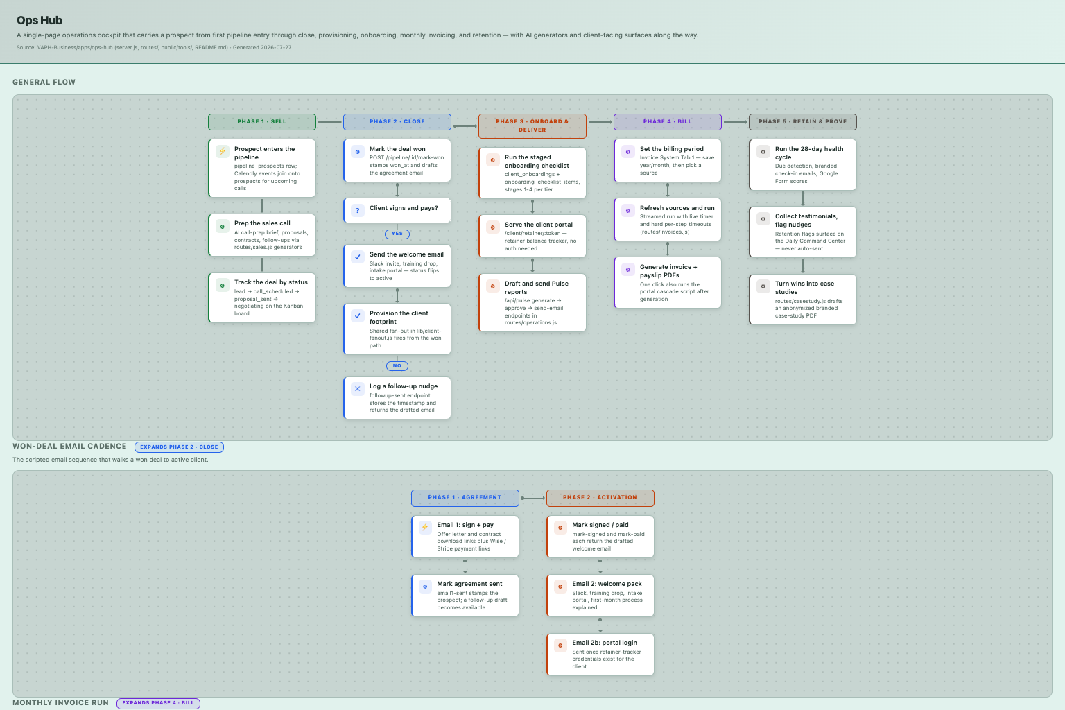The height and width of the screenshot is (710, 1065).
Task: Click the lightning icon on Email 1: sign + pay
Action: [425, 527]
